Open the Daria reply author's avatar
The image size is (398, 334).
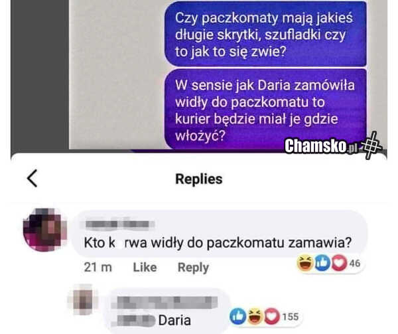tap(83, 299)
